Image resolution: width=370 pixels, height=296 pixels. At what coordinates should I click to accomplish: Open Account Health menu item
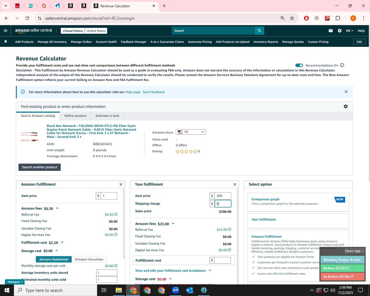point(106,42)
